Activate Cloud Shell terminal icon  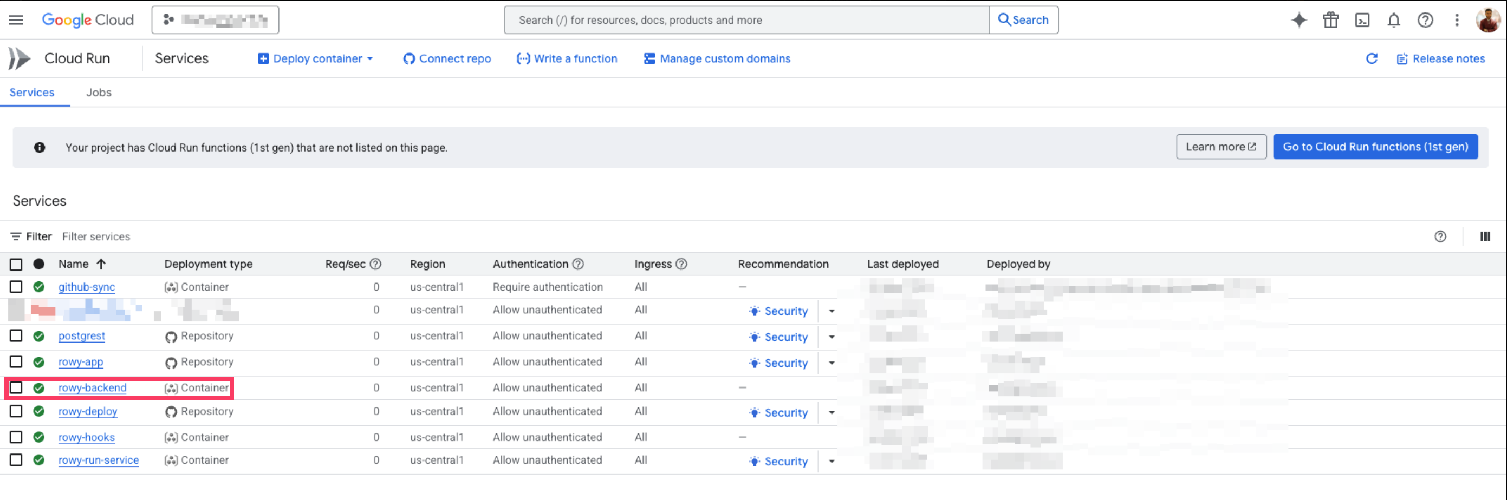1362,20
